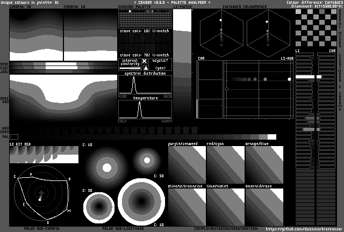Click the M hue label on the polar plot
Viewport: 344px width, 232px height.
coord(69,211)
